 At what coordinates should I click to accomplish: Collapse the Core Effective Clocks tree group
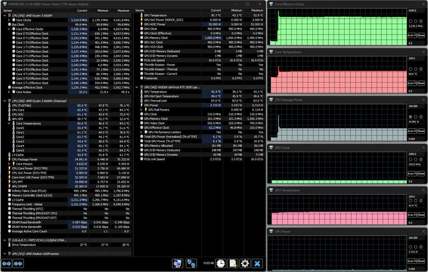point(9,29)
